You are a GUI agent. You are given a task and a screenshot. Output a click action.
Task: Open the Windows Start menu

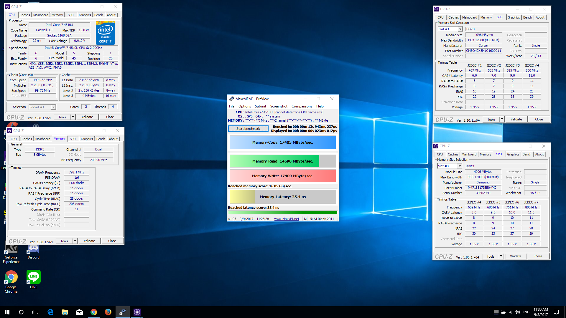click(7, 312)
